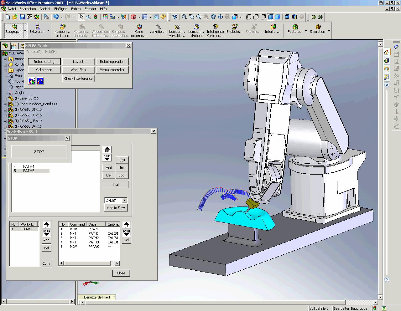The image size is (401, 311).
Task: Open the Explosionsansicht tool
Action: [x=234, y=29]
